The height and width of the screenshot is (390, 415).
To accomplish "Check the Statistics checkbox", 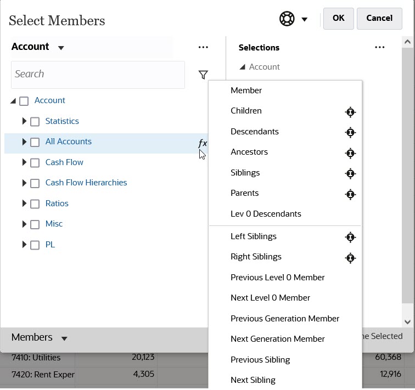I will (x=35, y=121).
